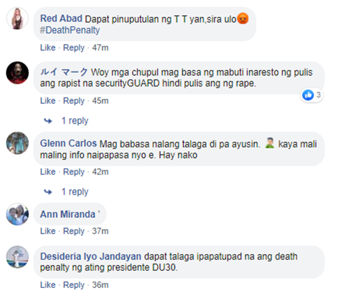Open Ann Miranda's profile photo

[x=17, y=214]
